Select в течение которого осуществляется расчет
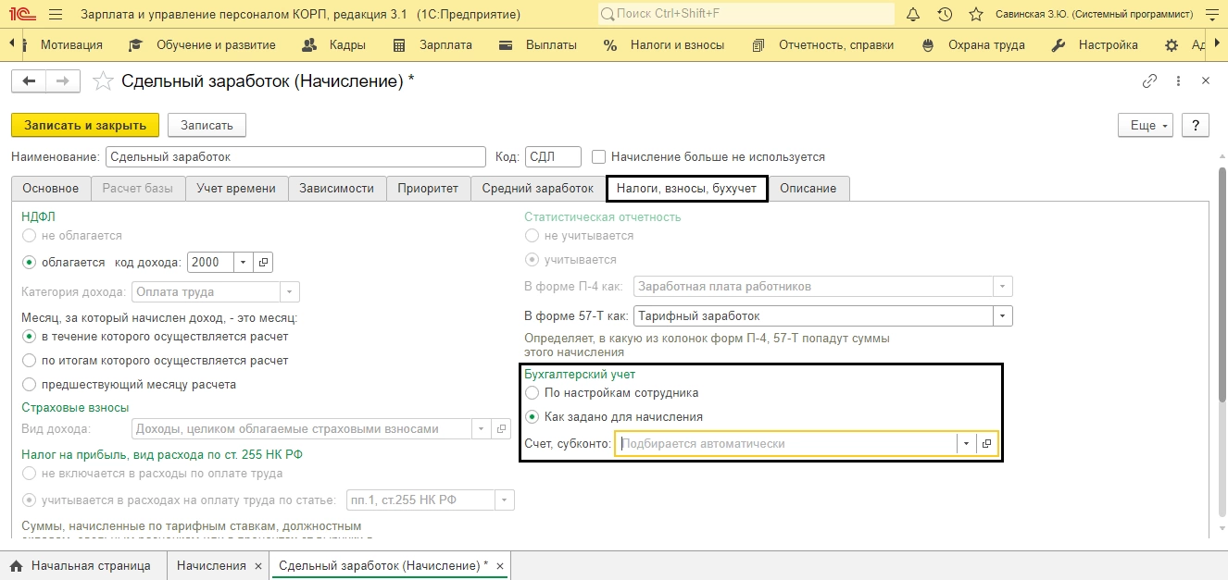 click(x=30, y=337)
